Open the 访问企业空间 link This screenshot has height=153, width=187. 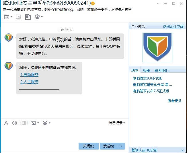coord(173,27)
